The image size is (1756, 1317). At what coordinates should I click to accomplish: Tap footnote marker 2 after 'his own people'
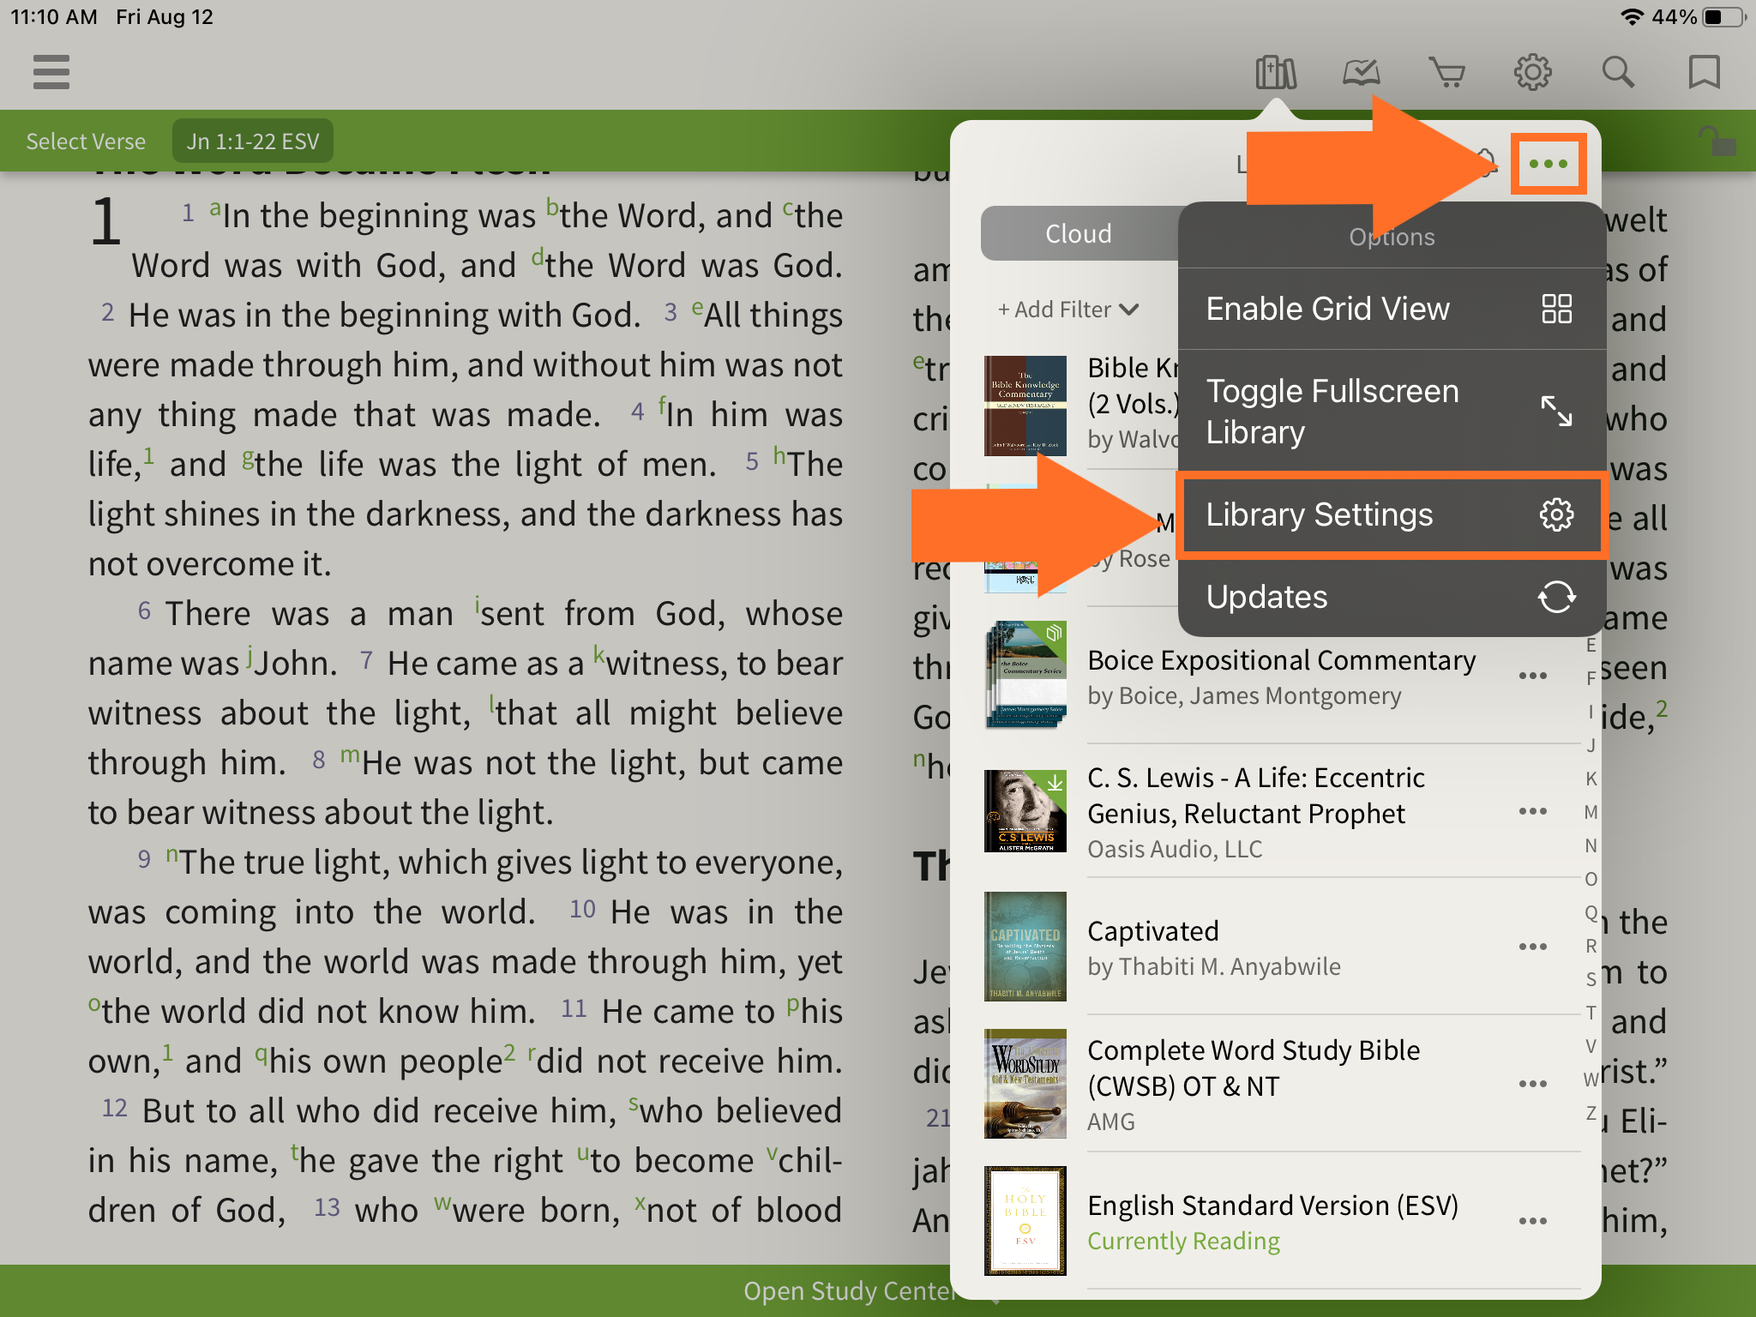coord(510,1051)
